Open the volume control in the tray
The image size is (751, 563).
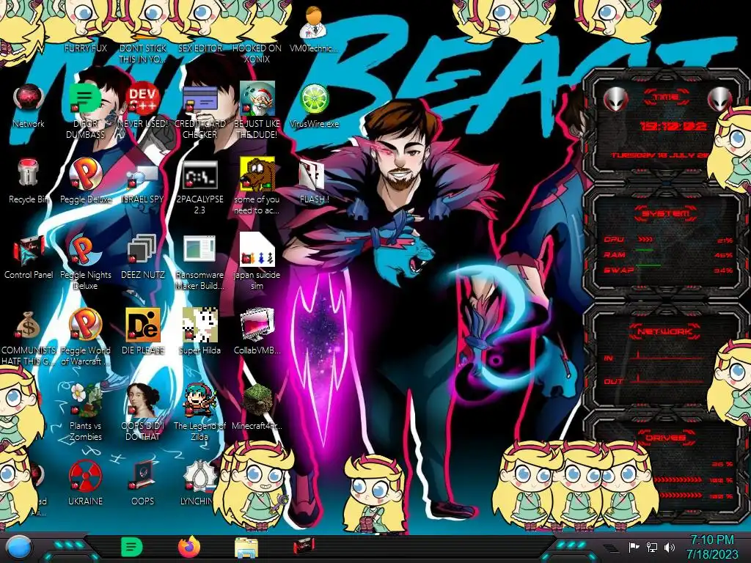pos(670,547)
